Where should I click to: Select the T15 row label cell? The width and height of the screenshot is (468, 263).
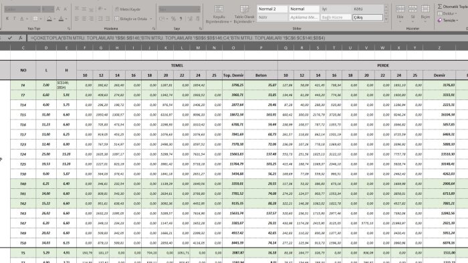click(23, 115)
